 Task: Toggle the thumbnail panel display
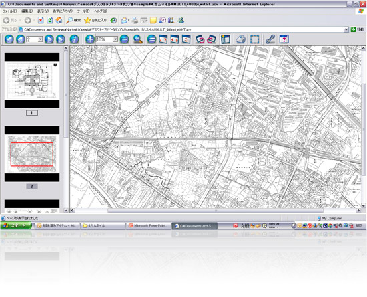point(225,39)
